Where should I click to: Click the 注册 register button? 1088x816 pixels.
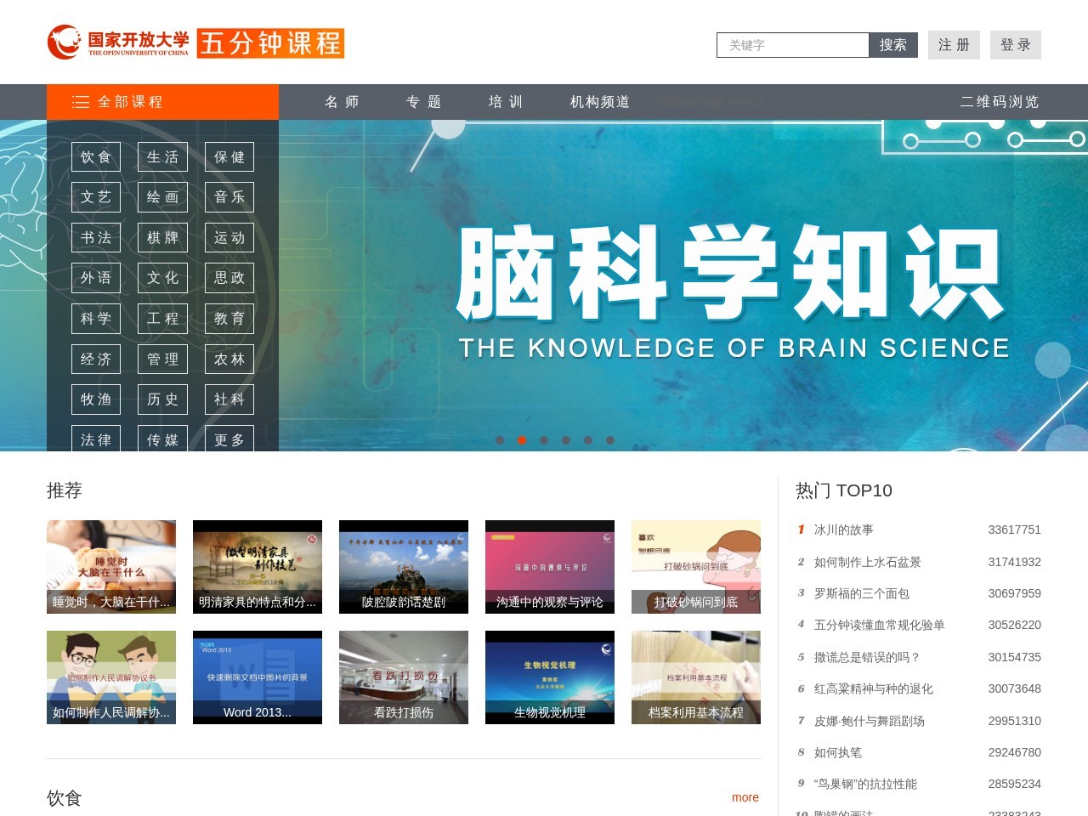tap(954, 45)
